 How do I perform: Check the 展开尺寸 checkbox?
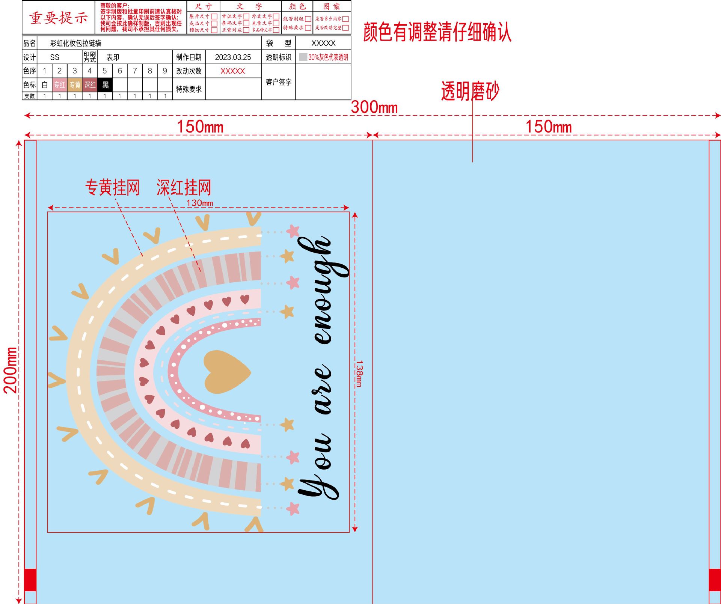pyautogui.click(x=214, y=17)
